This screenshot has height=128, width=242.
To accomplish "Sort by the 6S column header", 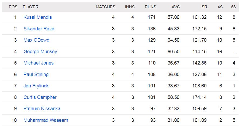I will pyautogui.click(x=233, y=7).
